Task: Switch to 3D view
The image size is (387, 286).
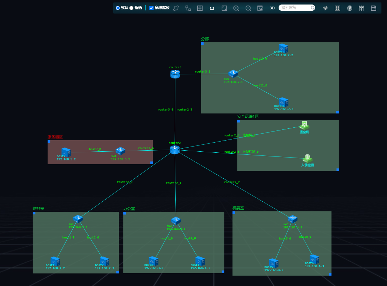Action: [x=272, y=8]
